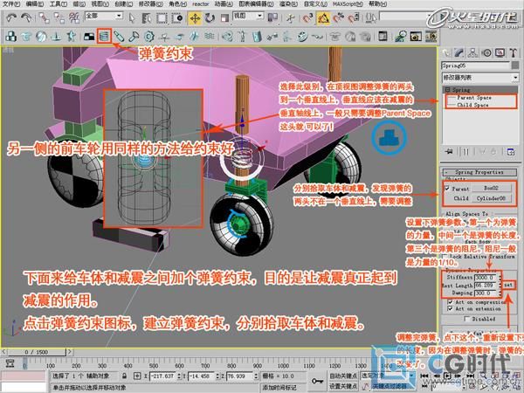Open the 文件(F) menu
This screenshot has width=524, height=393.
point(11,4)
